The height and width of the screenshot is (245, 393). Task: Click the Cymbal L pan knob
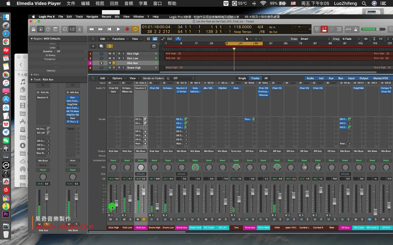click(304, 167)
